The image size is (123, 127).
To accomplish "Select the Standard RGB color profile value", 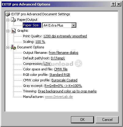I will tap(60, 75).
